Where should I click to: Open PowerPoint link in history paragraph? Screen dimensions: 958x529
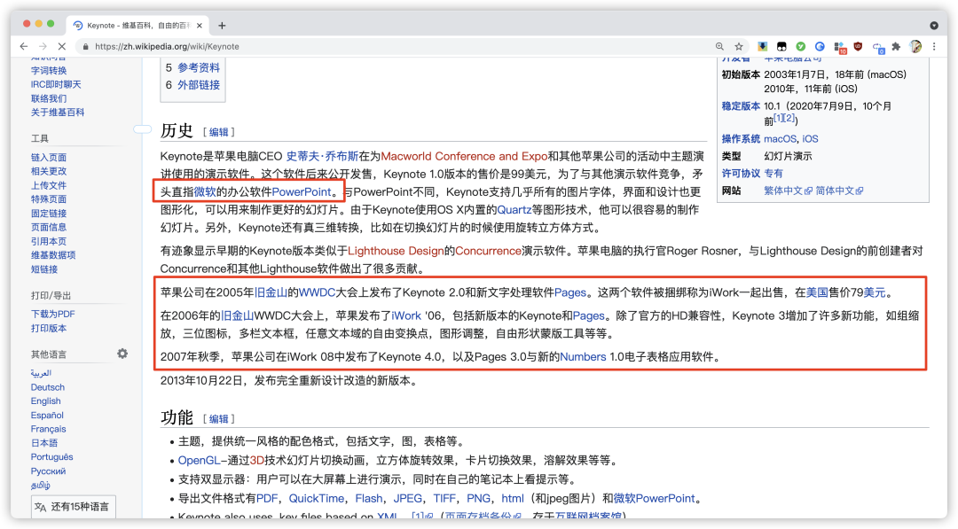click(302, 191)
